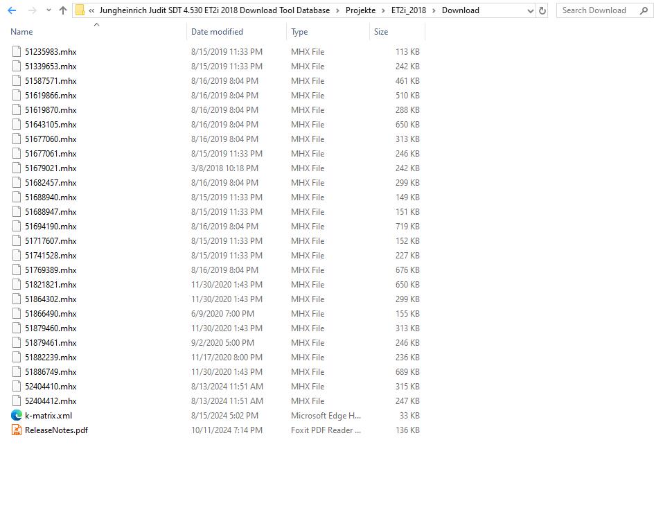The width and height of the screenshot is (663, 519).
Task: Expand chevron after Tool Database breadcrumb
Action: (337, 10)
